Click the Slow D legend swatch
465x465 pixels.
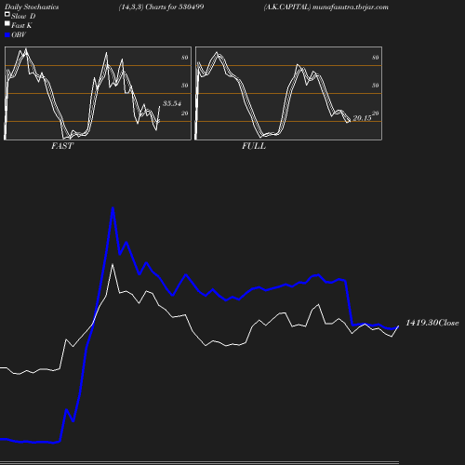point(7,14)
